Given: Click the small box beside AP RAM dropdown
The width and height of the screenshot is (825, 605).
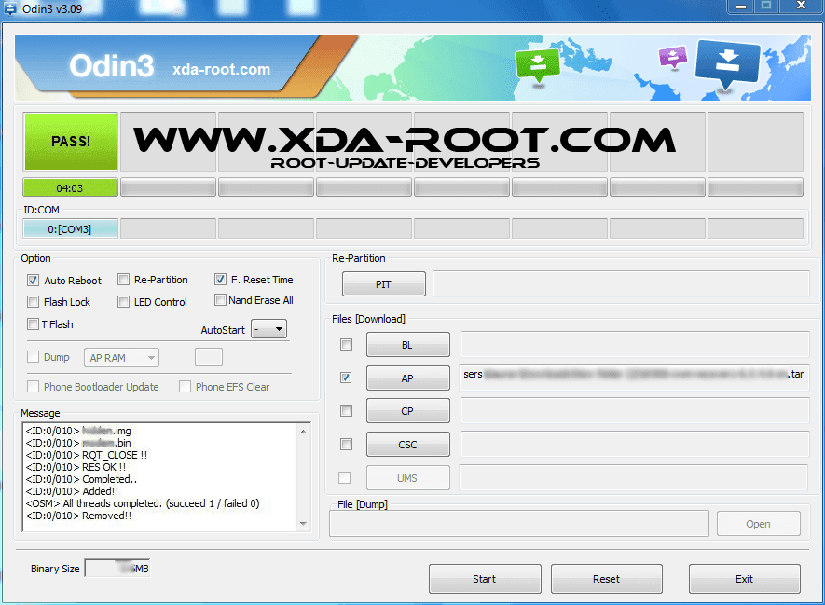Looking at the screenshot, I should coord(209,357).
